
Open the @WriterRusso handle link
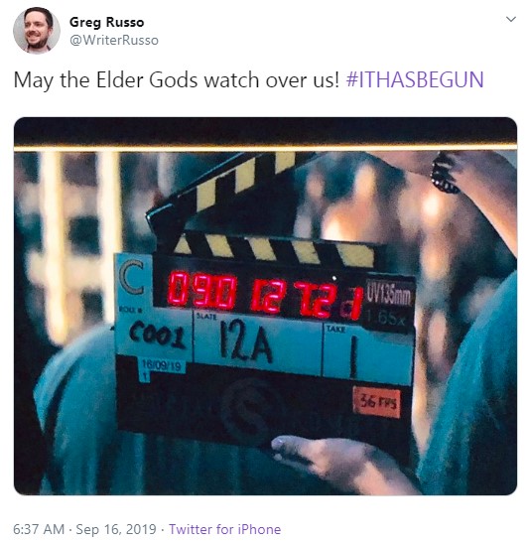click(114, 41)
